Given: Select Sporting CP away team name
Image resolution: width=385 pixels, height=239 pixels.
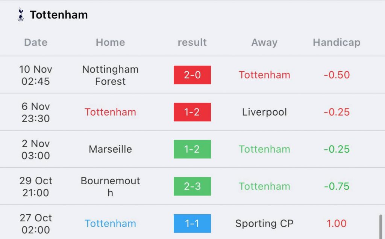Looking at the screenshot, I should click(264, 224).
